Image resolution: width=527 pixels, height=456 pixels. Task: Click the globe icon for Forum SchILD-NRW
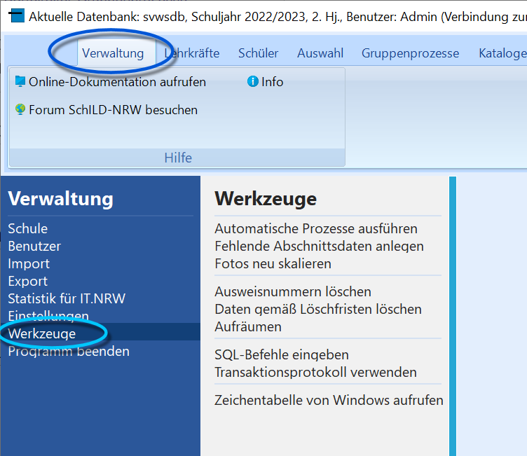coord(20,109)
